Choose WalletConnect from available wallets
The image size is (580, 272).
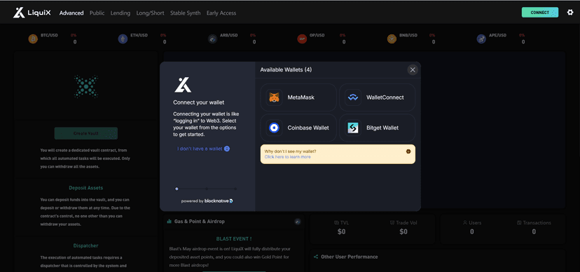(x=377, y=97)
